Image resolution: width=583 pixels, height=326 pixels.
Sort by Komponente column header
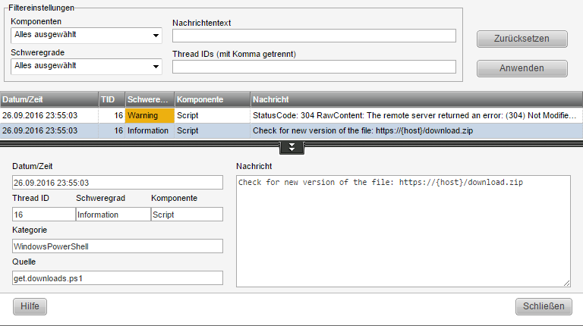click(x=213, y=99)
